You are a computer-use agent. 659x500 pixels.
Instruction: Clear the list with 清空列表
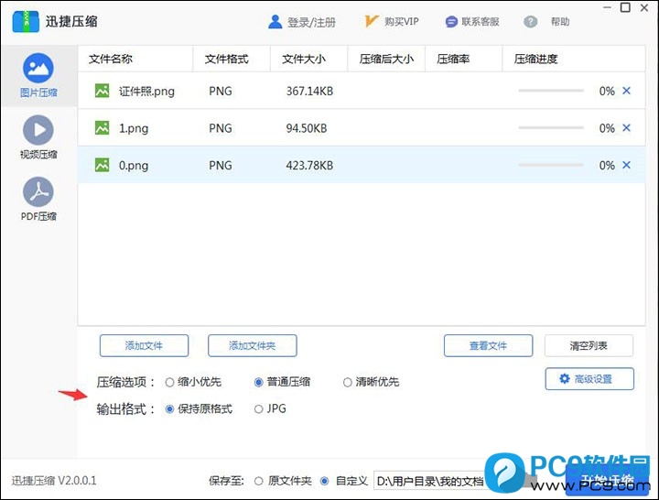click(589, 345)
